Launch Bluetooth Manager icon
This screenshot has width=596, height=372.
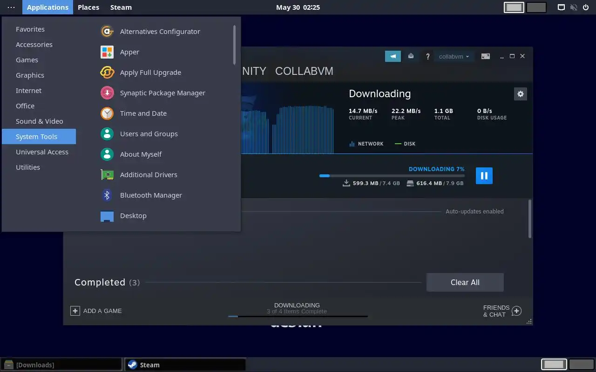click(x=107, y=195)
